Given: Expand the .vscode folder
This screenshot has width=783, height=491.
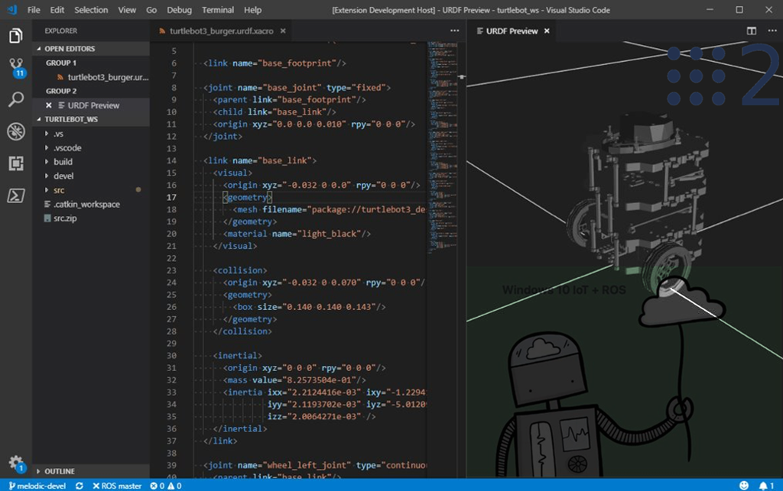Looking at the screenshot, I should tap(67, 147).
